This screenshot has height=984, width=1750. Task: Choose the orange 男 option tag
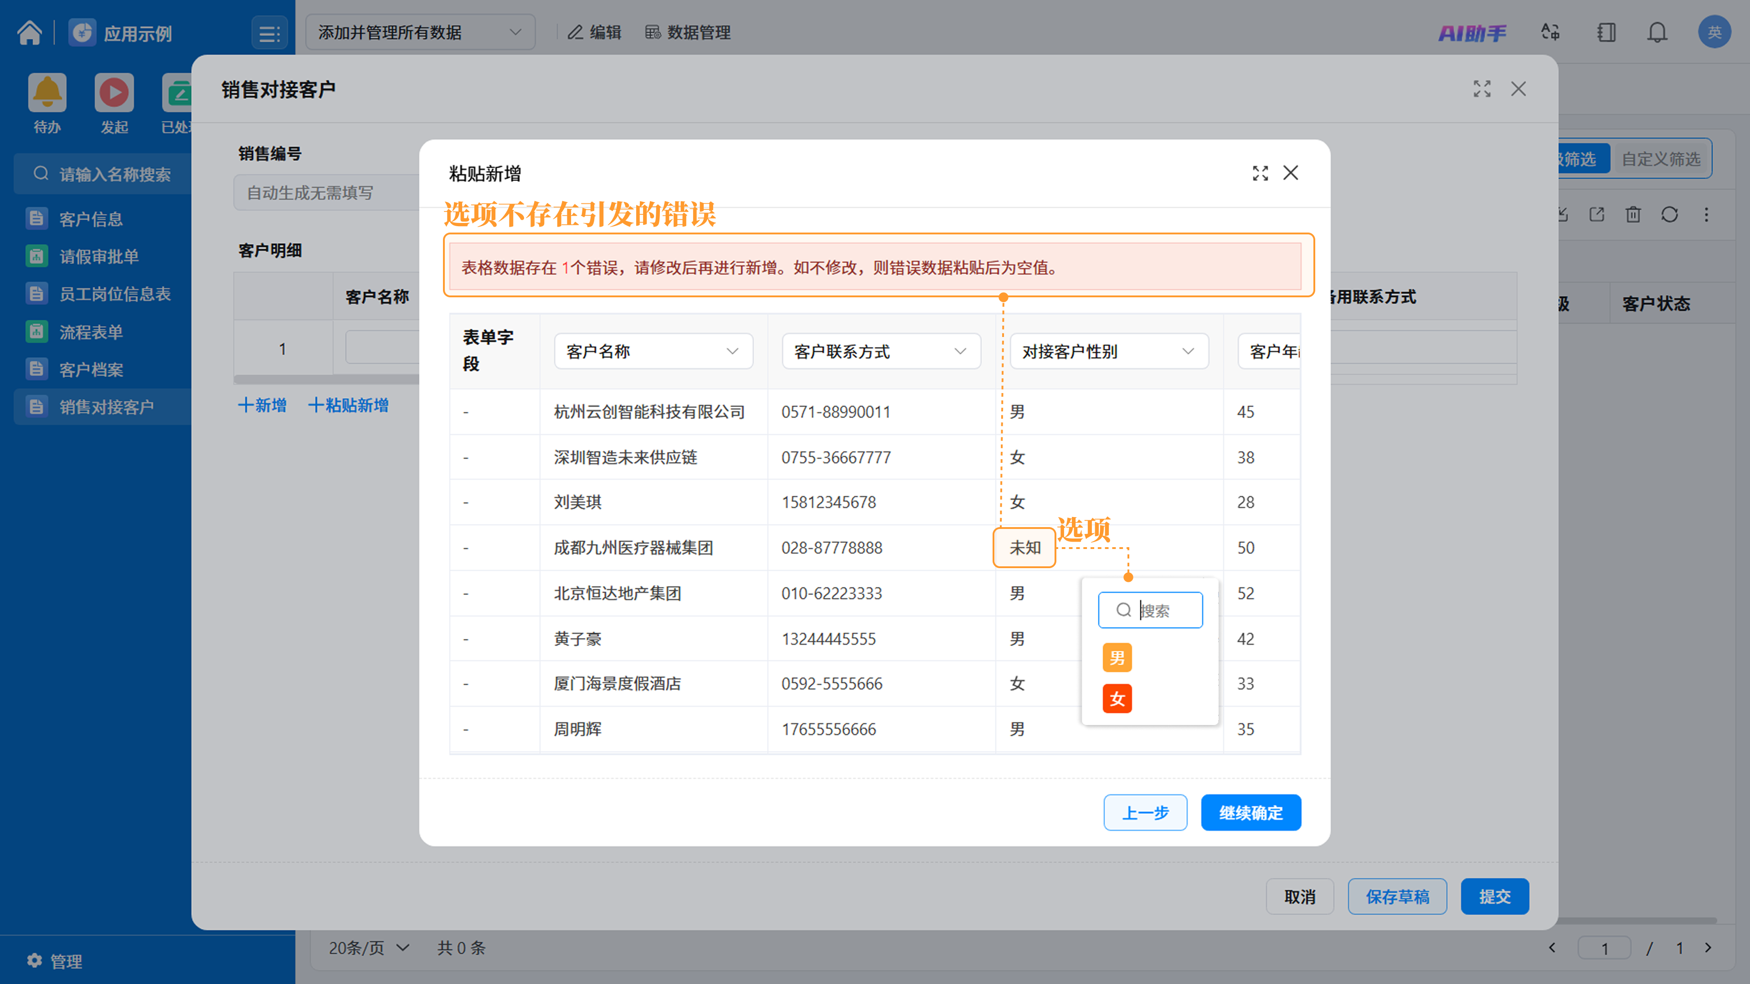(1117, 657)
